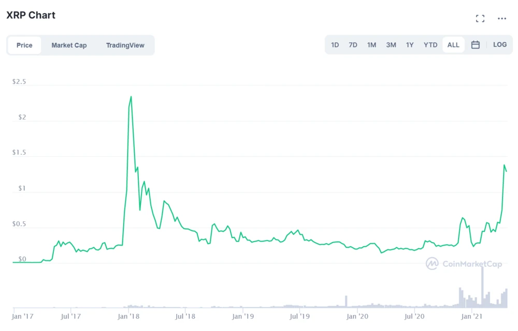Image resolution: width=518 pixels, height=331 pixels.
Task: Open the calendar date range picker
Action: [475, 45]
